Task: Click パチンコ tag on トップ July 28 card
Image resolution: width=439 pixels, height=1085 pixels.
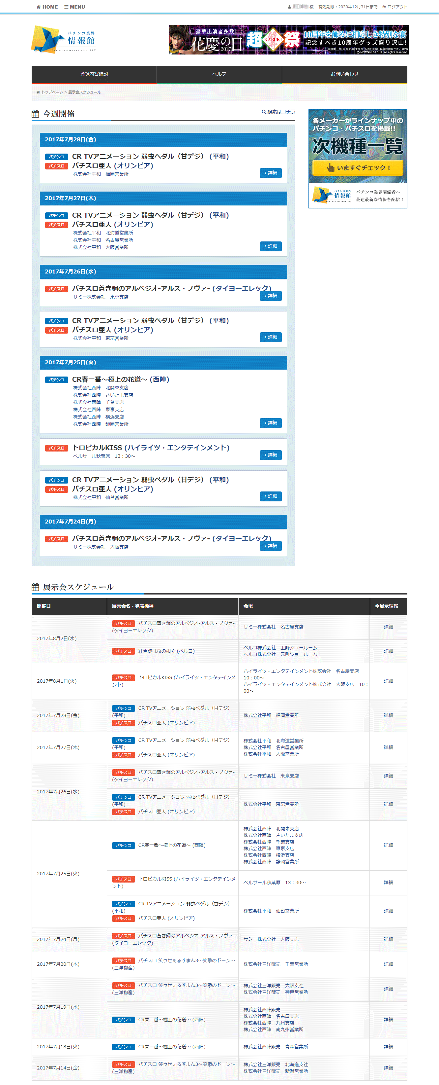Action: pos(56,157)
